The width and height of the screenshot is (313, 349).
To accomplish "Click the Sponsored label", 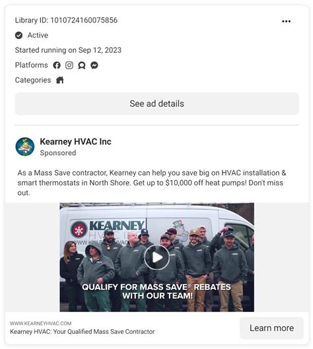I will tap(58, 153).
